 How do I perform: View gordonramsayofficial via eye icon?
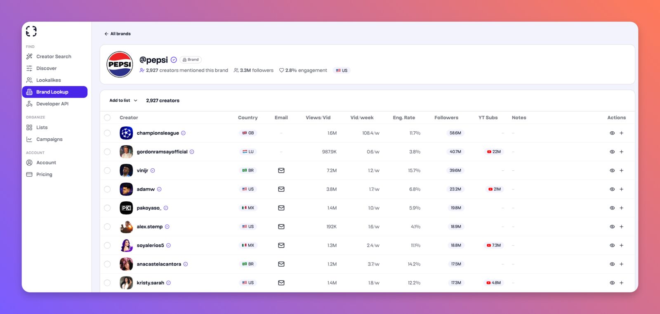pyautogui.click(x=612, y=152)
